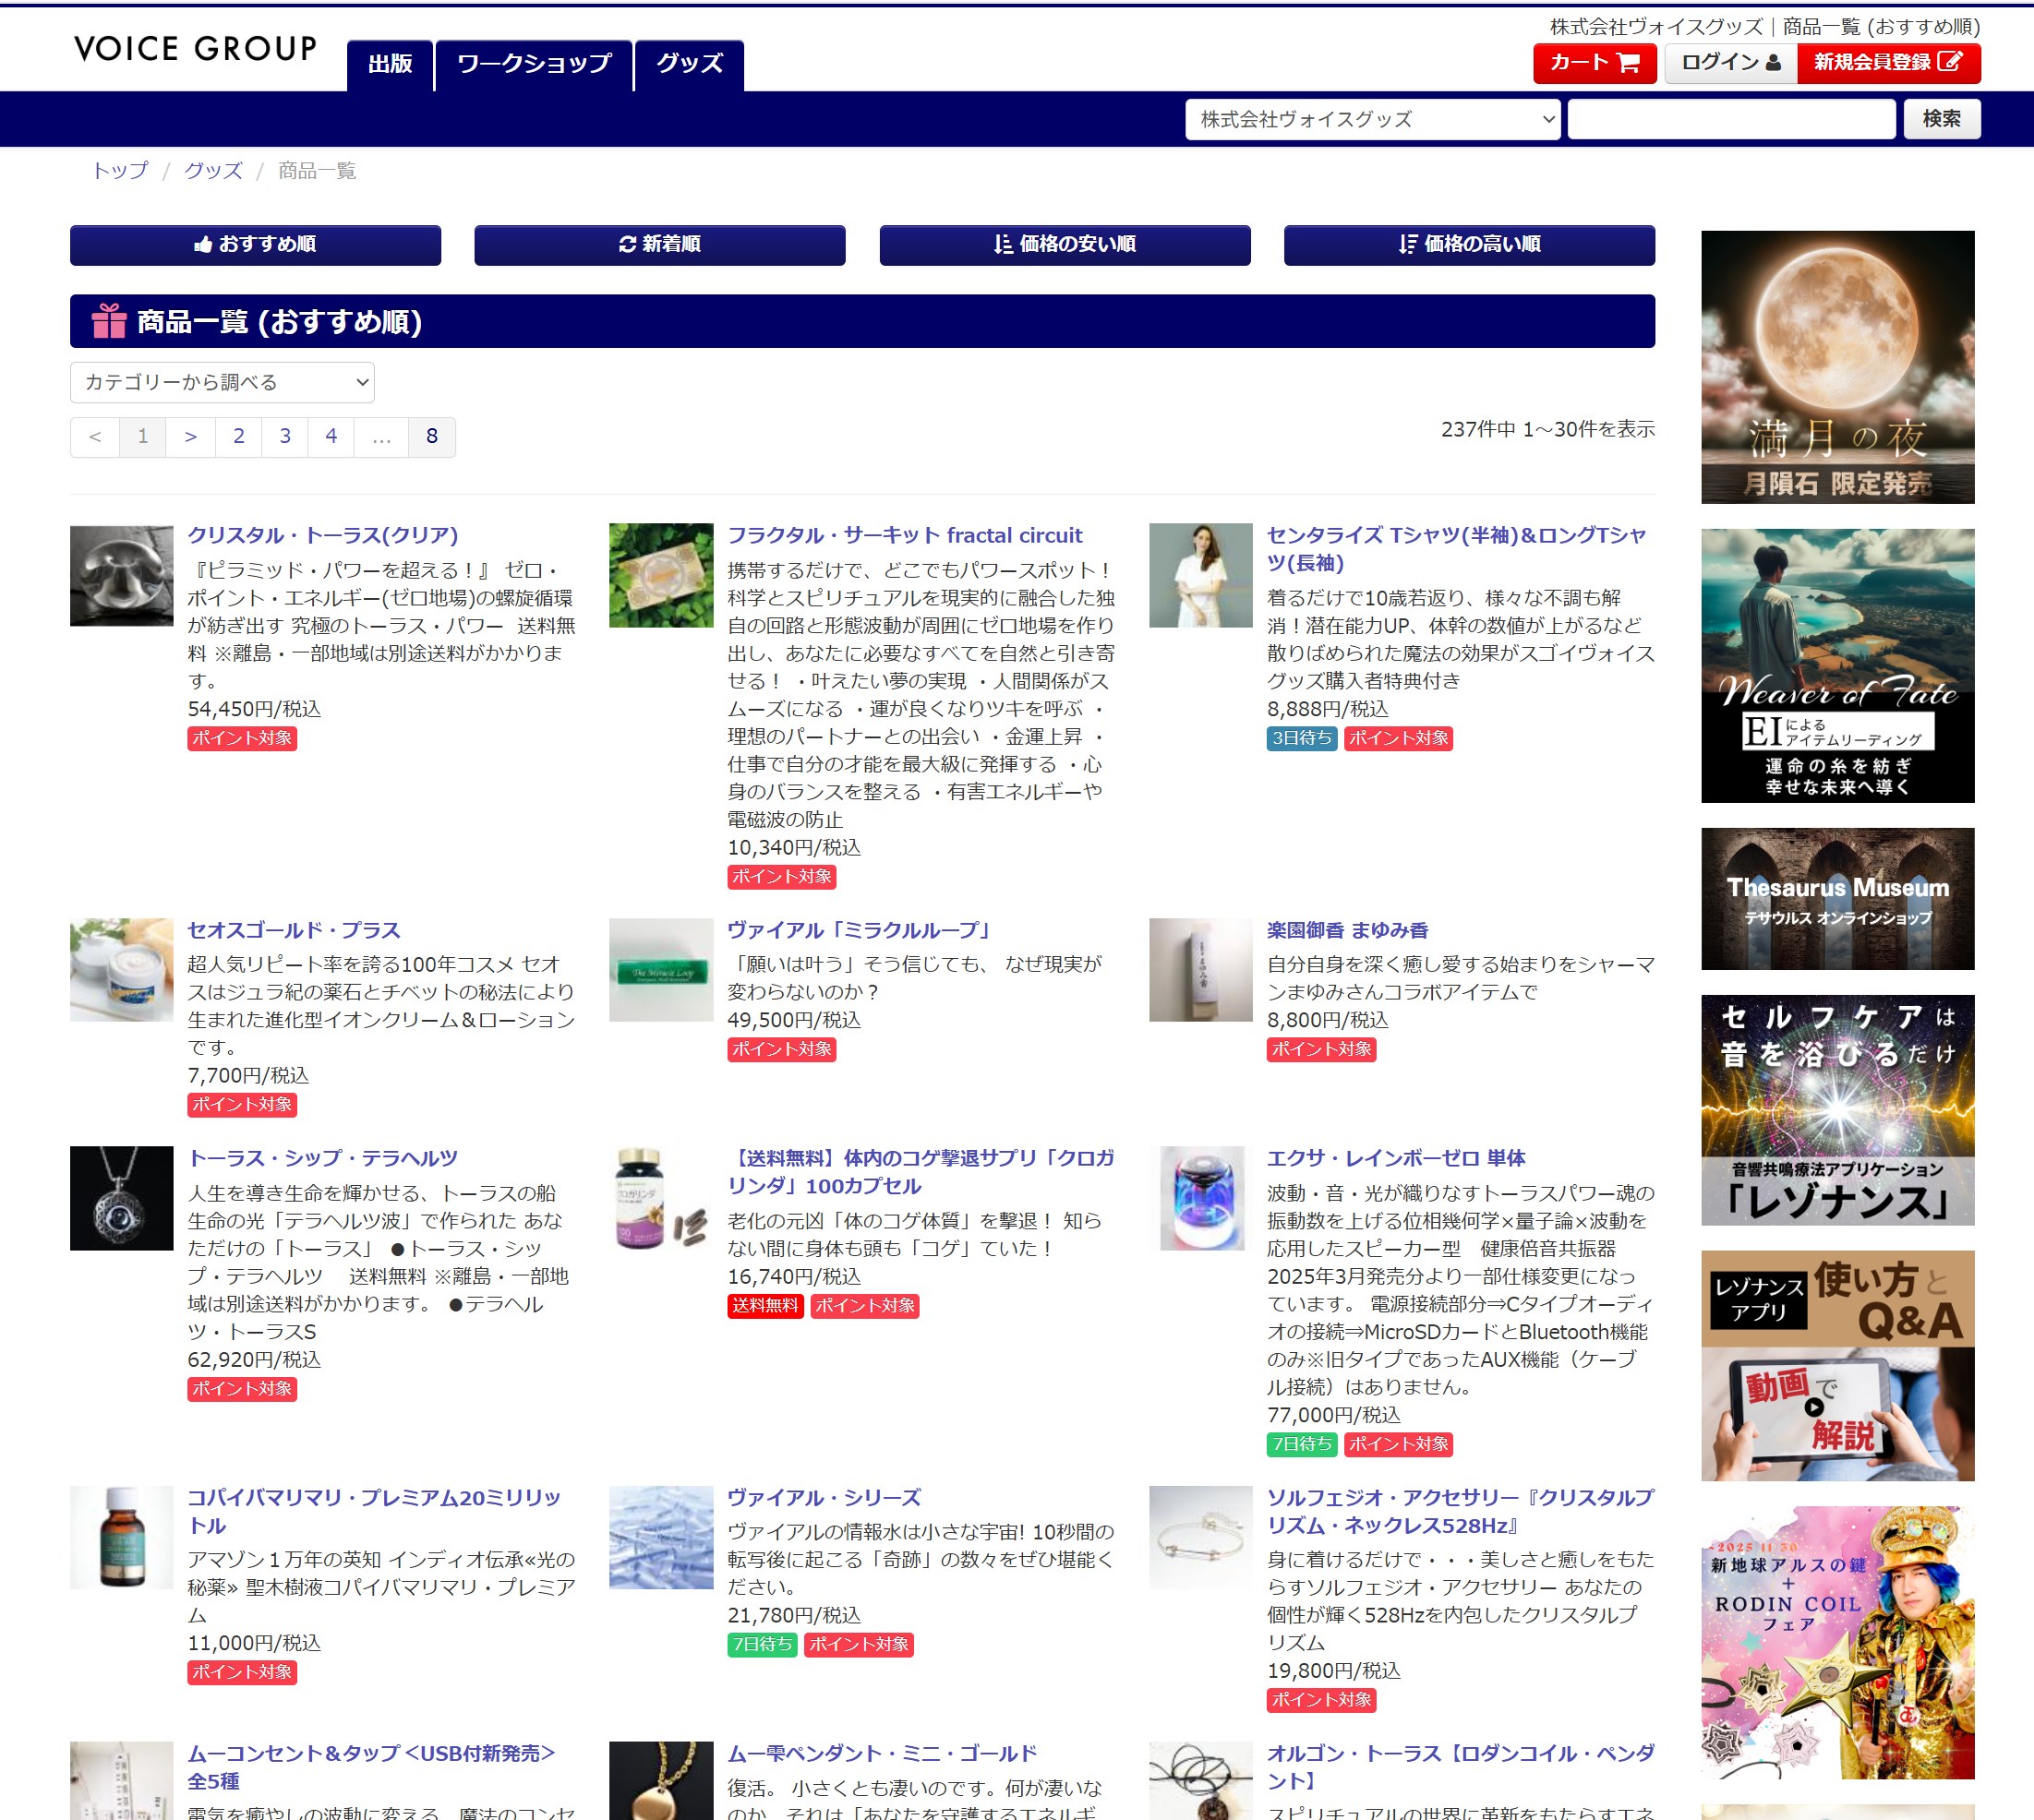Open ムー雫ペンダント・ミニ・ゴールド product link
The image size is (2034, 1820).
882,1753
